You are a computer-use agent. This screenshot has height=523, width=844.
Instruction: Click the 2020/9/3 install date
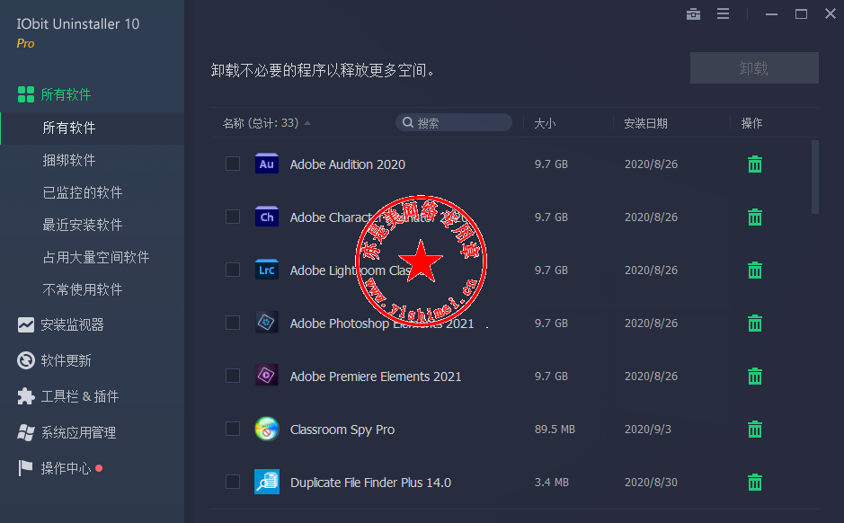tap(647, 430)
